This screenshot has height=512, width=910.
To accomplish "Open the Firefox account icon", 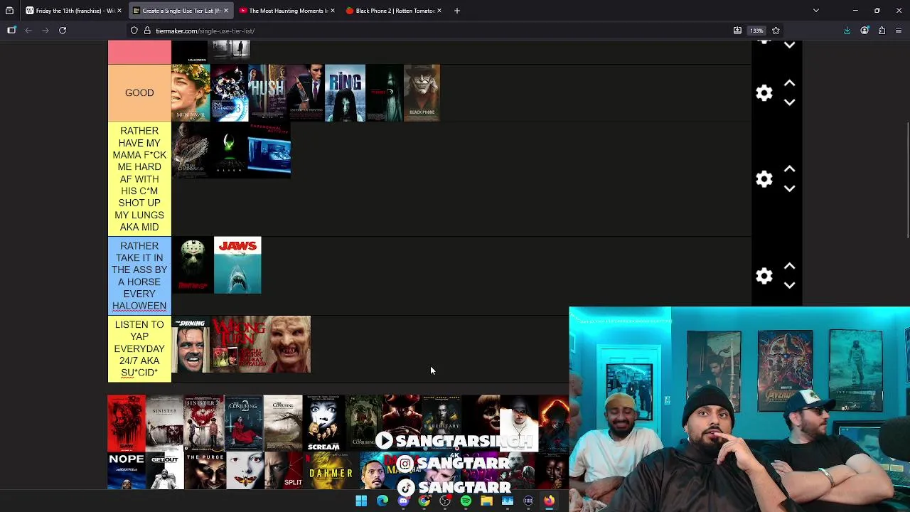I will [x=864, y=31].
